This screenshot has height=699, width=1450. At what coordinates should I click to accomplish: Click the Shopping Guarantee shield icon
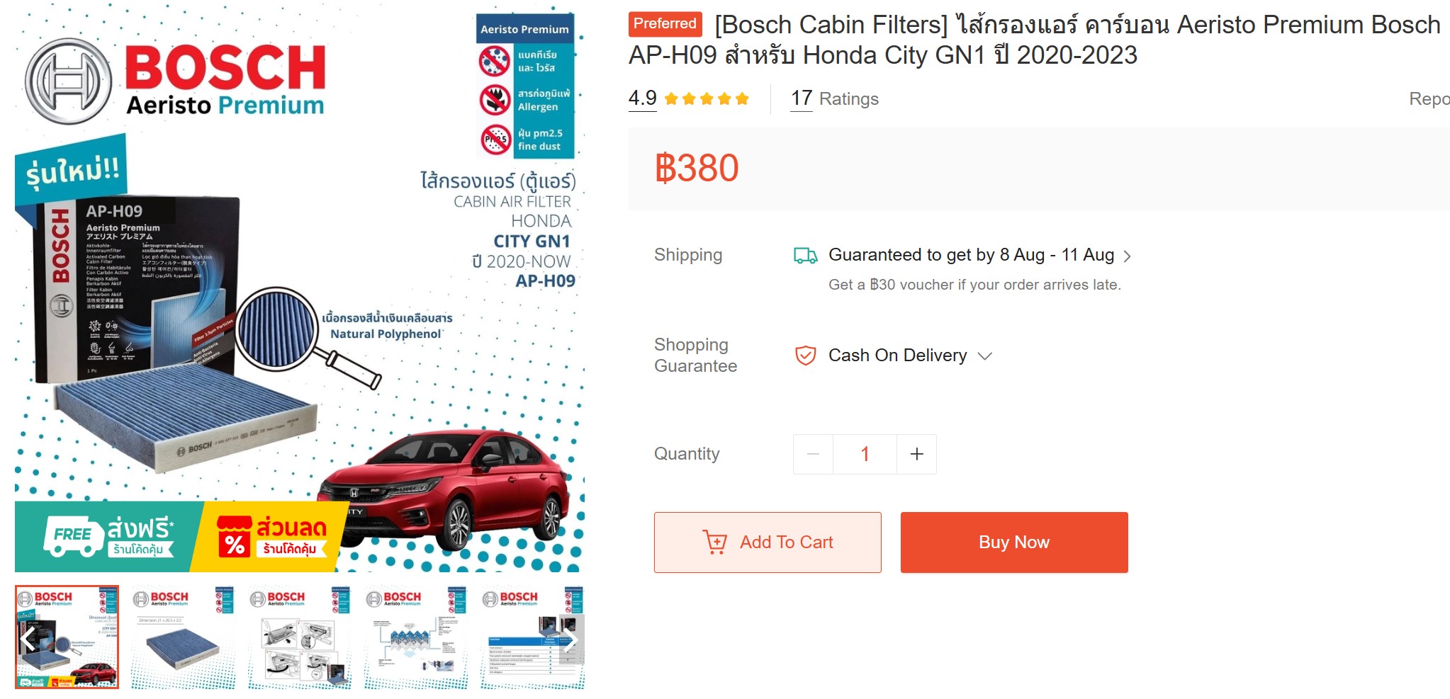805,356
